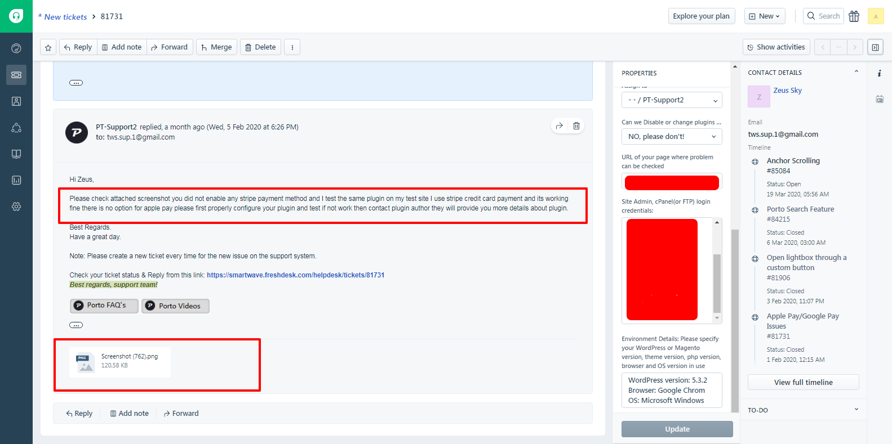This screenshot has height=444, width=892.
Task: Star this ticket with the star icon
Action: pos(48,47)
